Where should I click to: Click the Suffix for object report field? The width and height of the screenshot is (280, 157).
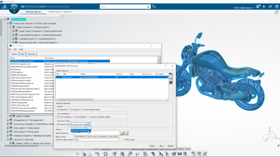[97, 140]
